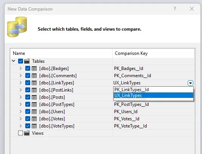Viewport: 202px width, 154px height.
Task: Click the table icon beside [dbo].[Votes]
Action: [x=34, y=119]
